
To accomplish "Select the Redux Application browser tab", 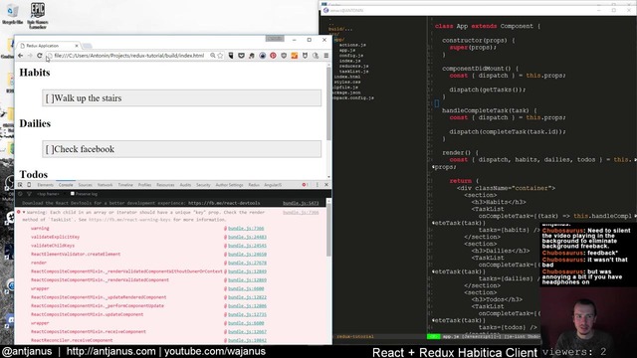I will [48, 46].
